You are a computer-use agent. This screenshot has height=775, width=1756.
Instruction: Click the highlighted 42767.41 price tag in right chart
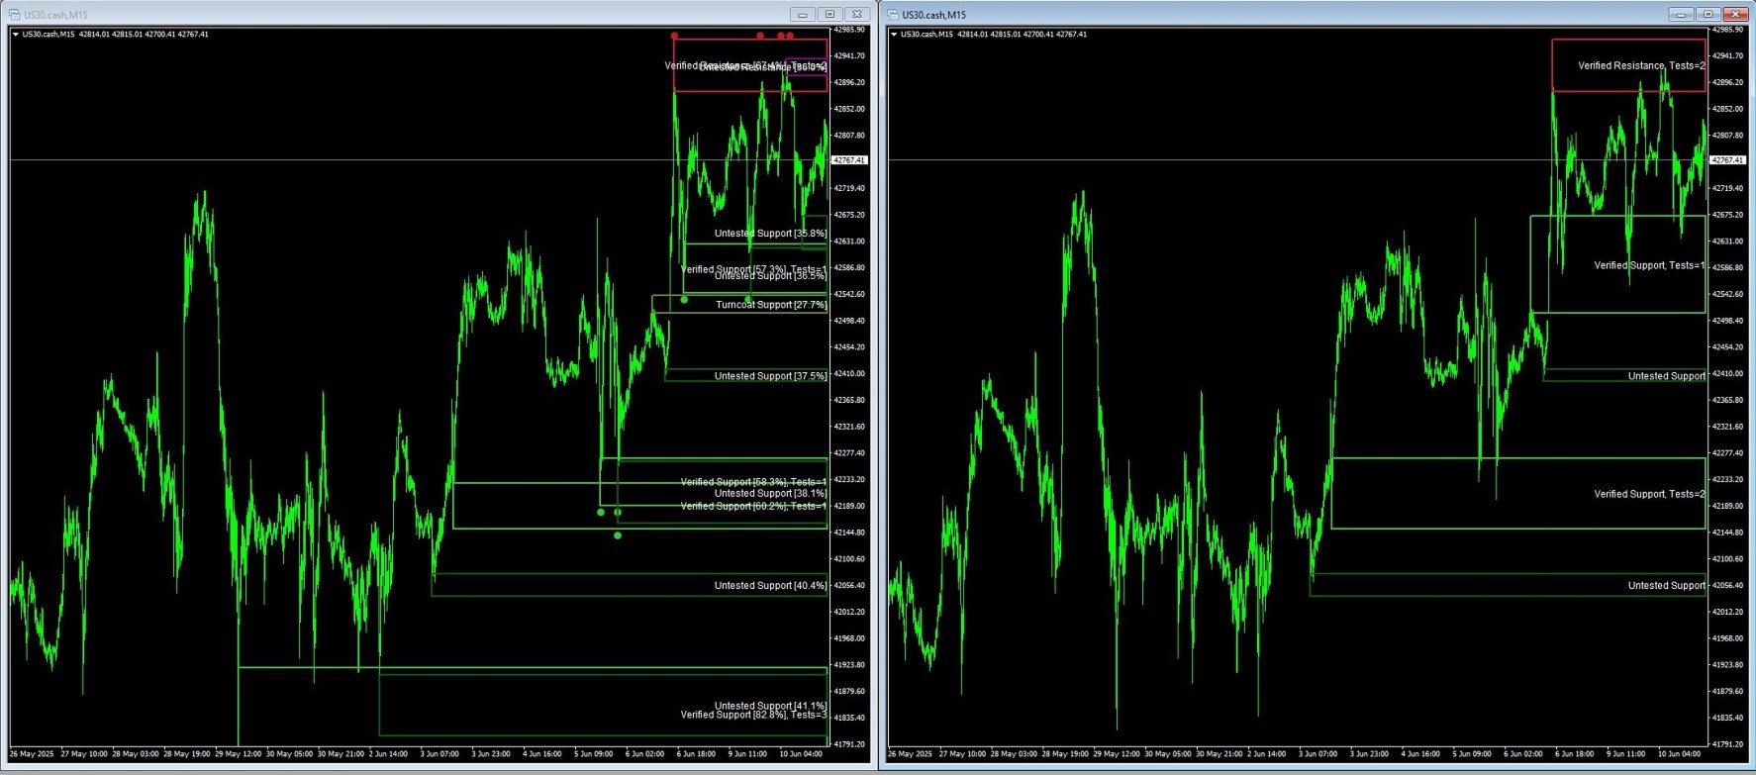tap(1727, 160)
